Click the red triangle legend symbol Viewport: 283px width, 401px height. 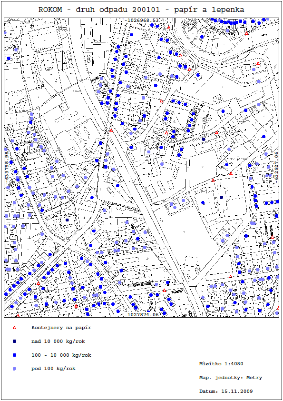[x=15, y=328]
